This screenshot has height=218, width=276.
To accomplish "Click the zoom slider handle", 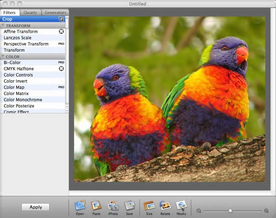I will 230,210.
